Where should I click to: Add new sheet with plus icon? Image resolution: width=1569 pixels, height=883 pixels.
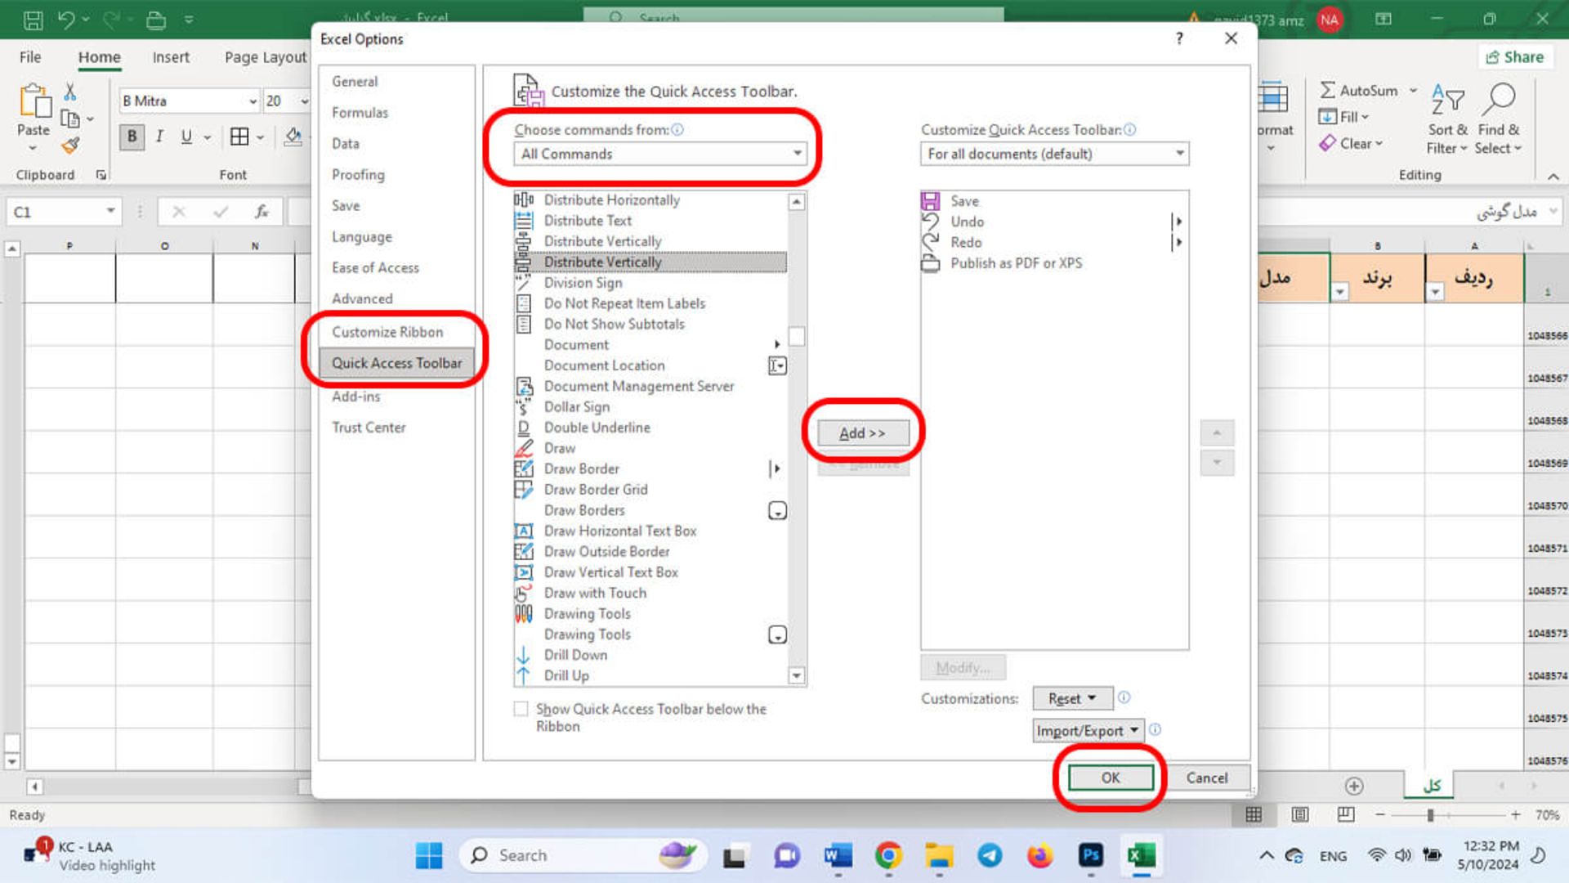coord(1354,786)
